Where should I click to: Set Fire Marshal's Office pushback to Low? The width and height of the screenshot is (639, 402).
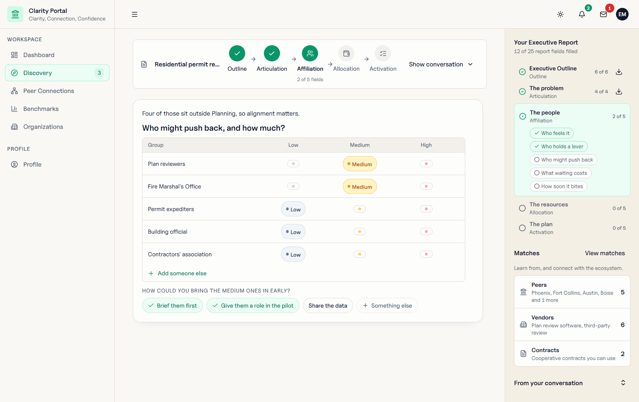293,186
